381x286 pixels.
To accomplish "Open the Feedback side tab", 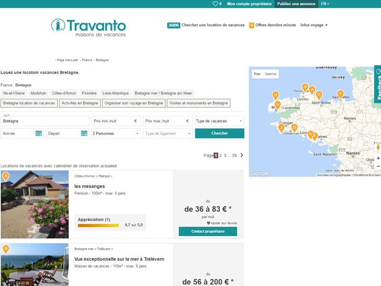I will pyautogui.click(x=378, y=84).
